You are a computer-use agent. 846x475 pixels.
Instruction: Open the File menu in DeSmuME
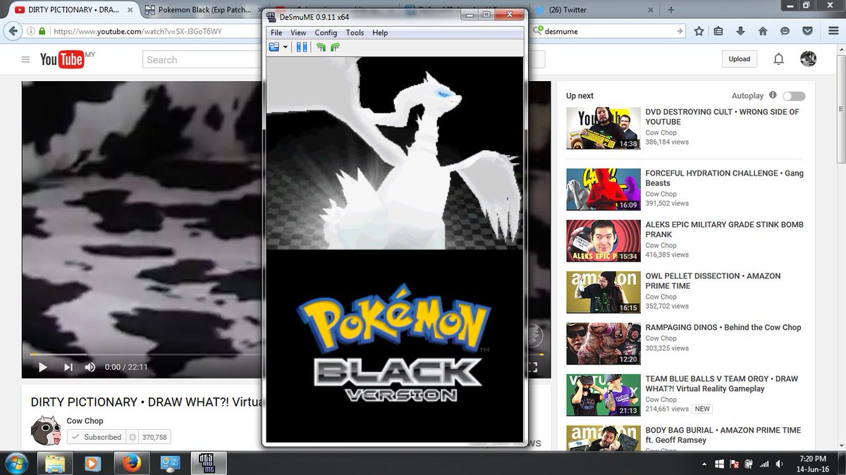(x=276, y=32)
